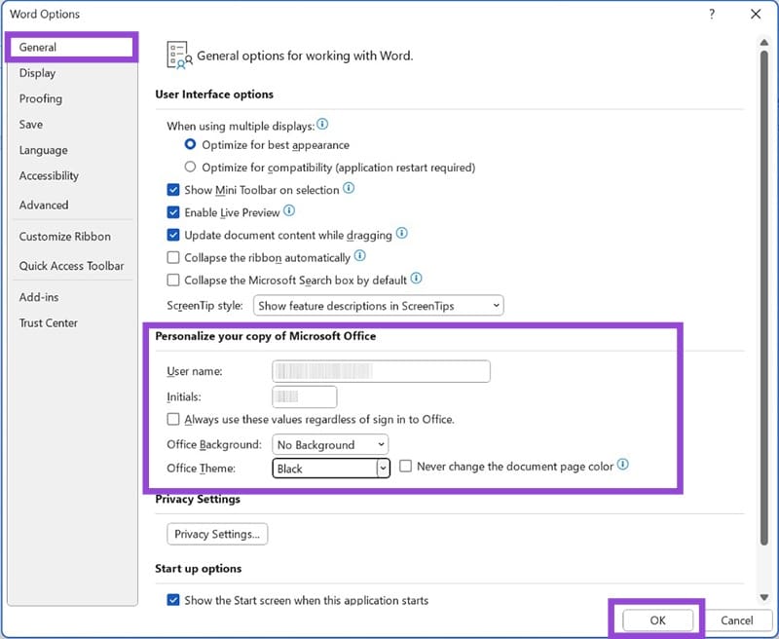Select Optimize for compatibility radio button
Image resolution: width=779 pixels, height=639 pixels.
click(193, 166)
